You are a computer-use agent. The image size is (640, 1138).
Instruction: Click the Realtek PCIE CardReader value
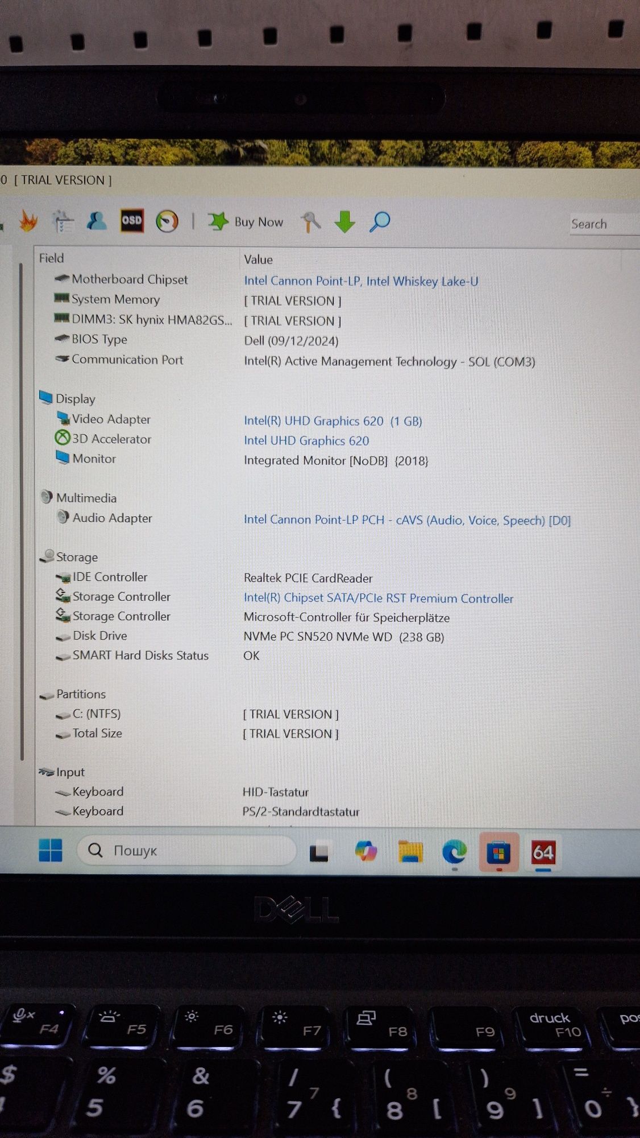308,578
